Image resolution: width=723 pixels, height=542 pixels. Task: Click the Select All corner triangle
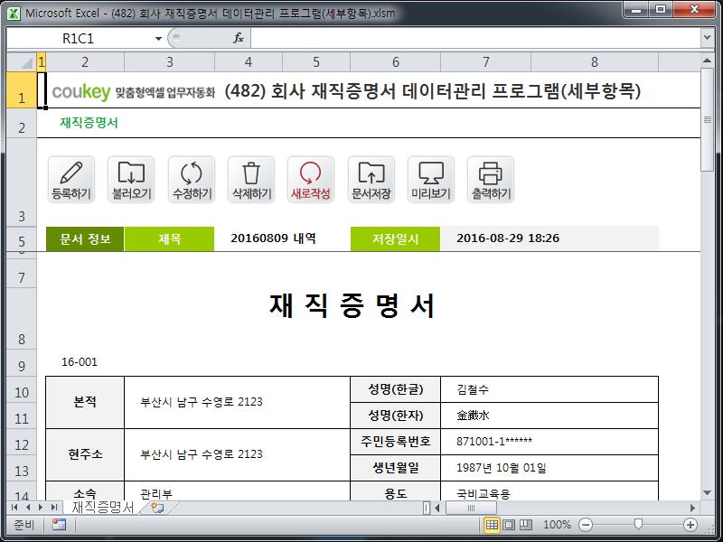[22, 62]
